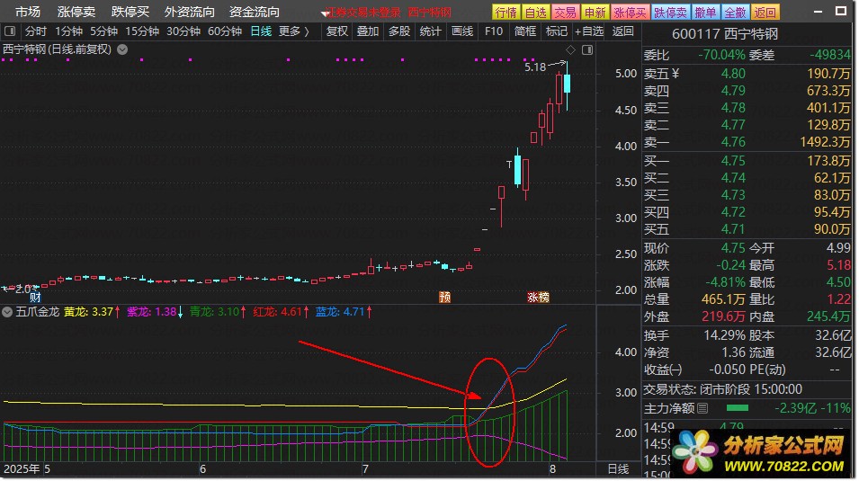The width and height of the screenshot is (859, 481).
Task: Click the 紫龙: 1.38 indicator value
Action: coord(154,312)
